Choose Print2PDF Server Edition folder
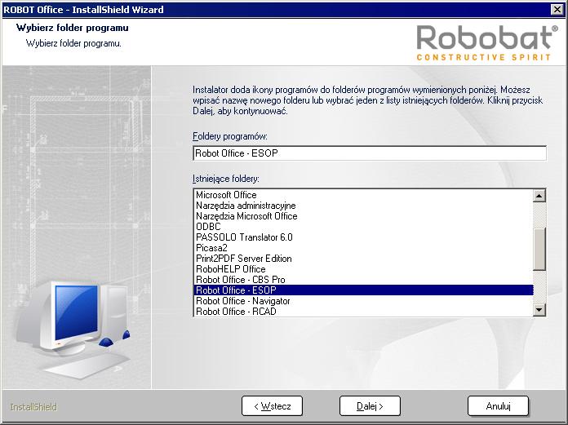568x425 pixels. point(364,259)
